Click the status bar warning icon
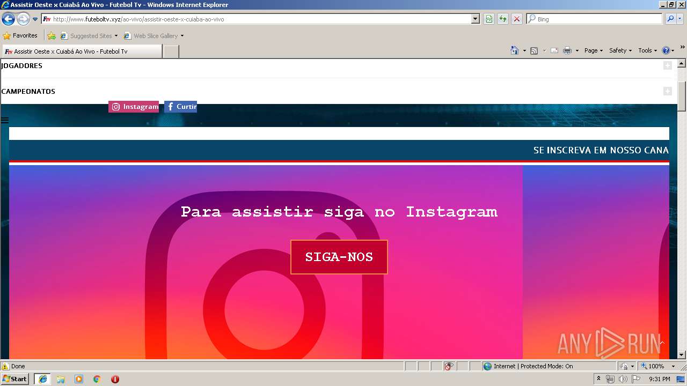 [x=5, y=366]
